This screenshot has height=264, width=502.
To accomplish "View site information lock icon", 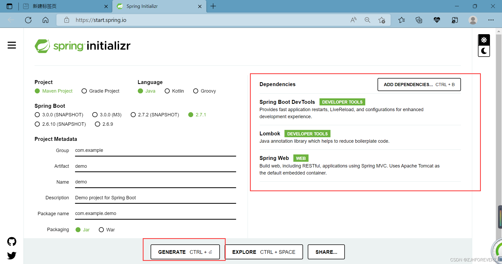I will click(67, 20).
